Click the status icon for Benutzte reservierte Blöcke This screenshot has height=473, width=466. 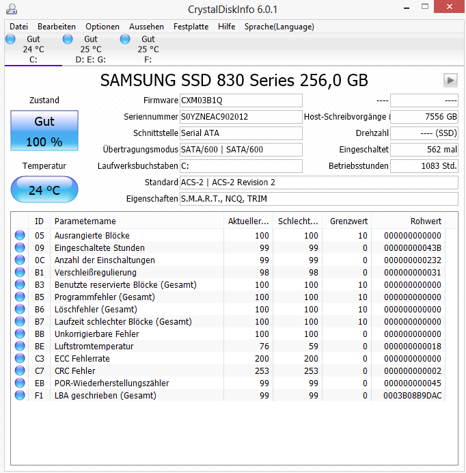[x=20, y=284]
